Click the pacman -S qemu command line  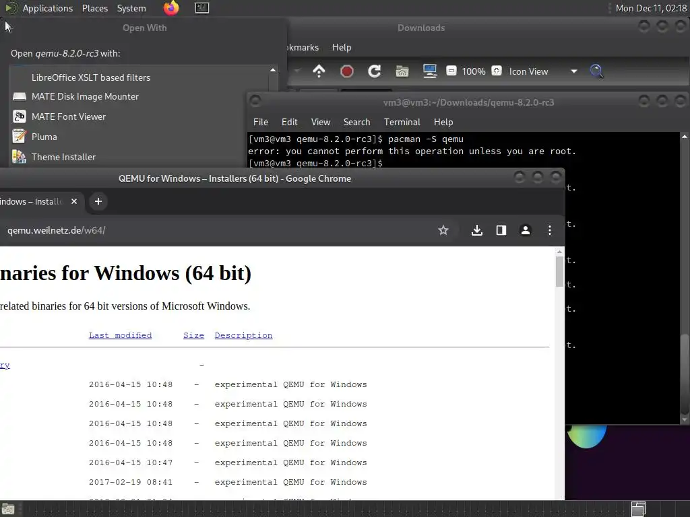point(356,139)
